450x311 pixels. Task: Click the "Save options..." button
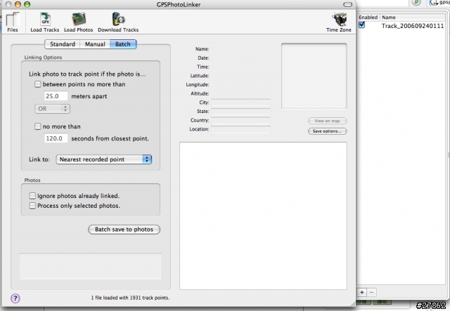[327, 131]
